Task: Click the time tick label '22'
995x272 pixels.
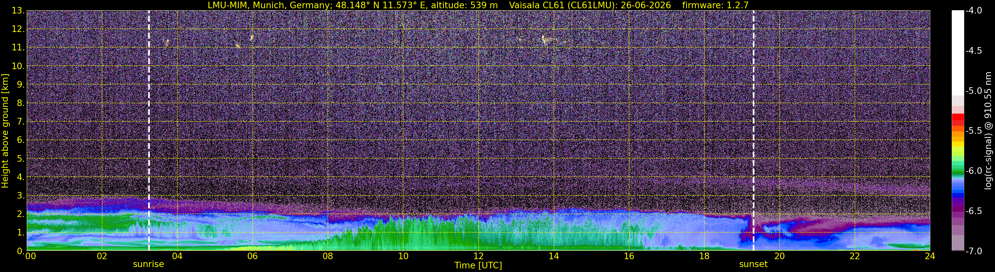Action: (x=855, y=256)
